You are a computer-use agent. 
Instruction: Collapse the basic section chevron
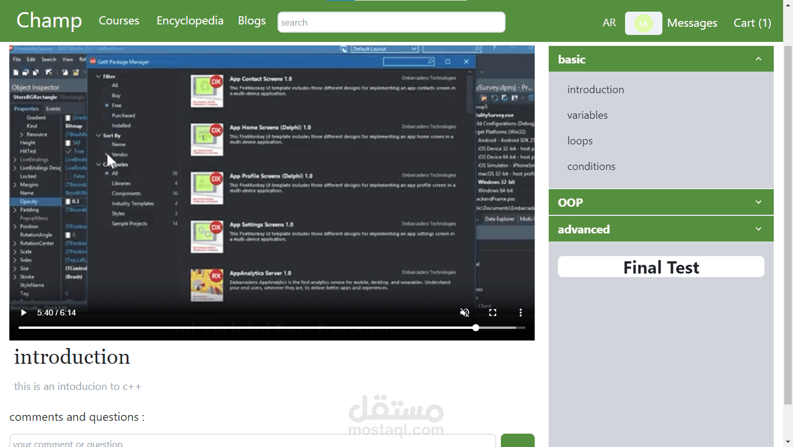(x=759, y=59)
